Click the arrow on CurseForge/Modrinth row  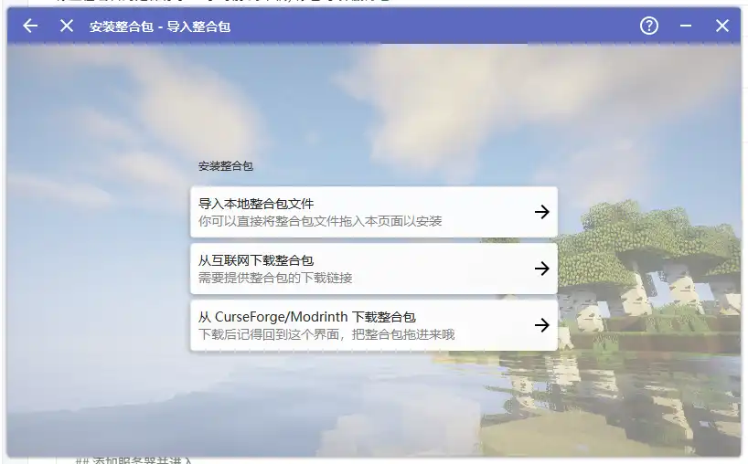pyautogui.click(x=542, y=325)
